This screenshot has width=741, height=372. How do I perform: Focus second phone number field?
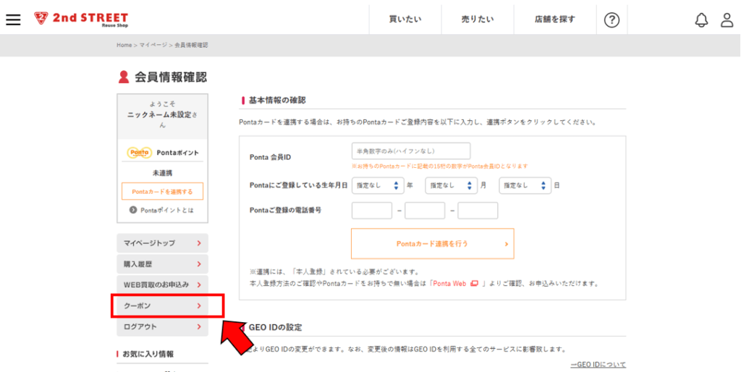[425, 211]
